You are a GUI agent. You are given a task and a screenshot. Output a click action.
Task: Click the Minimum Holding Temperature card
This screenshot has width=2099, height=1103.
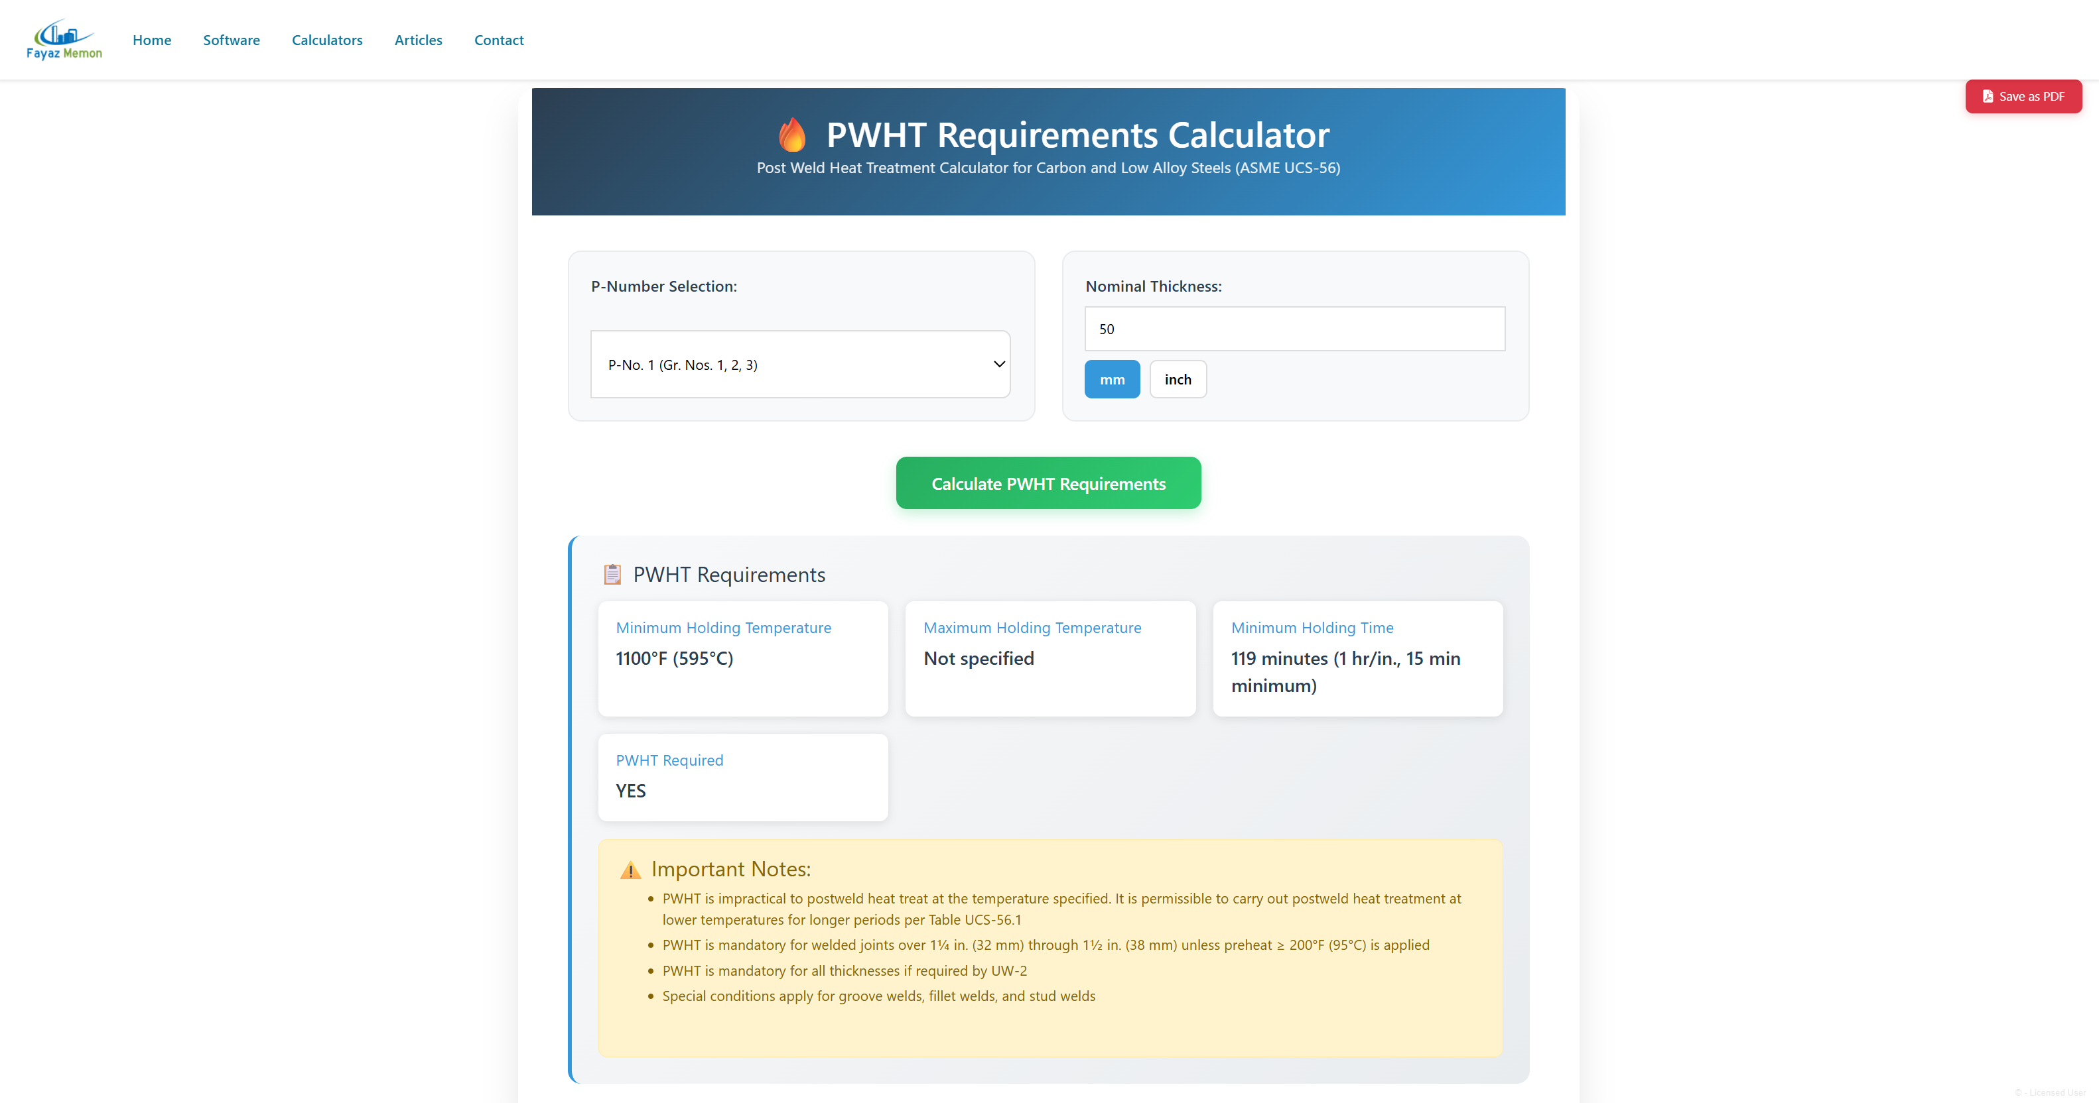click(742, 658)
